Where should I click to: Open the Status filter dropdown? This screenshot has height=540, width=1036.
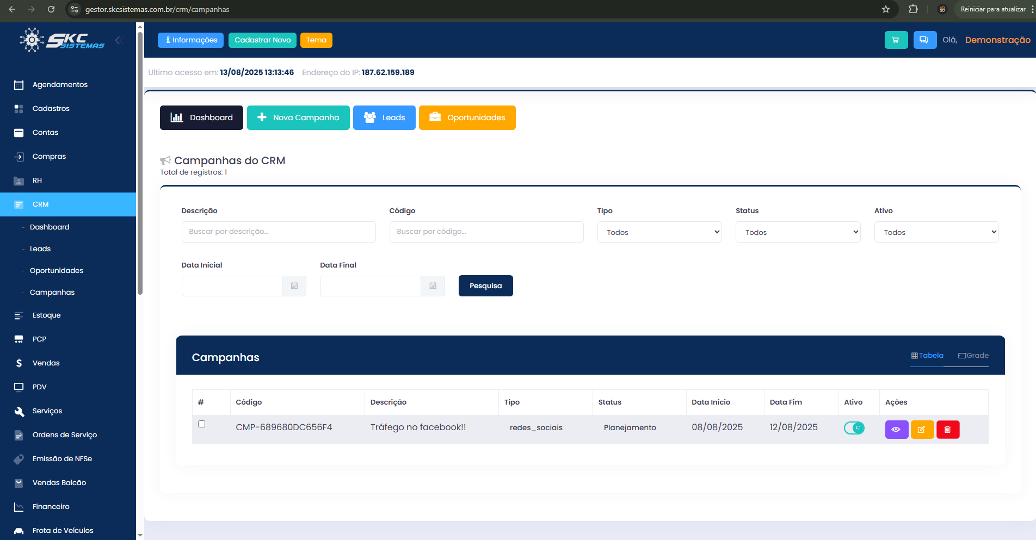[798, 232]
